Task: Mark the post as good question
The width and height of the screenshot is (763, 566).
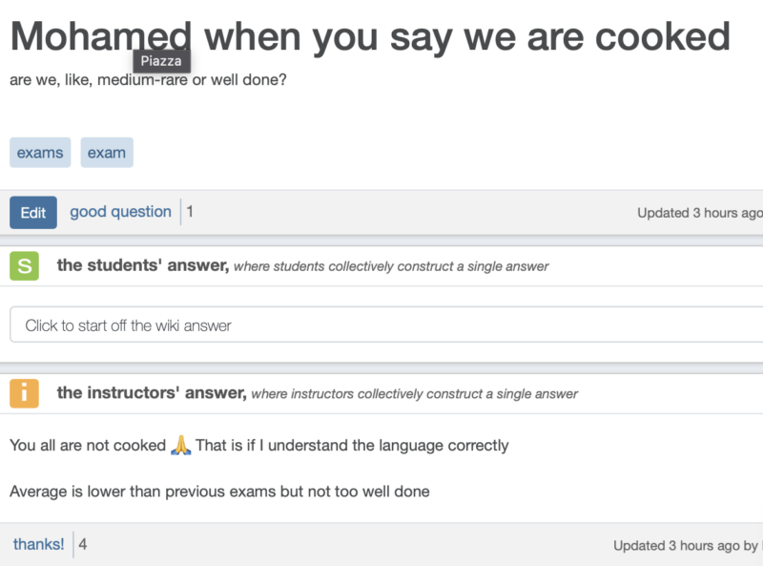Action: 120,212
